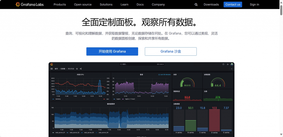
Task: Focus the dashboard 搜索 search field
Action: click(142, 64)
